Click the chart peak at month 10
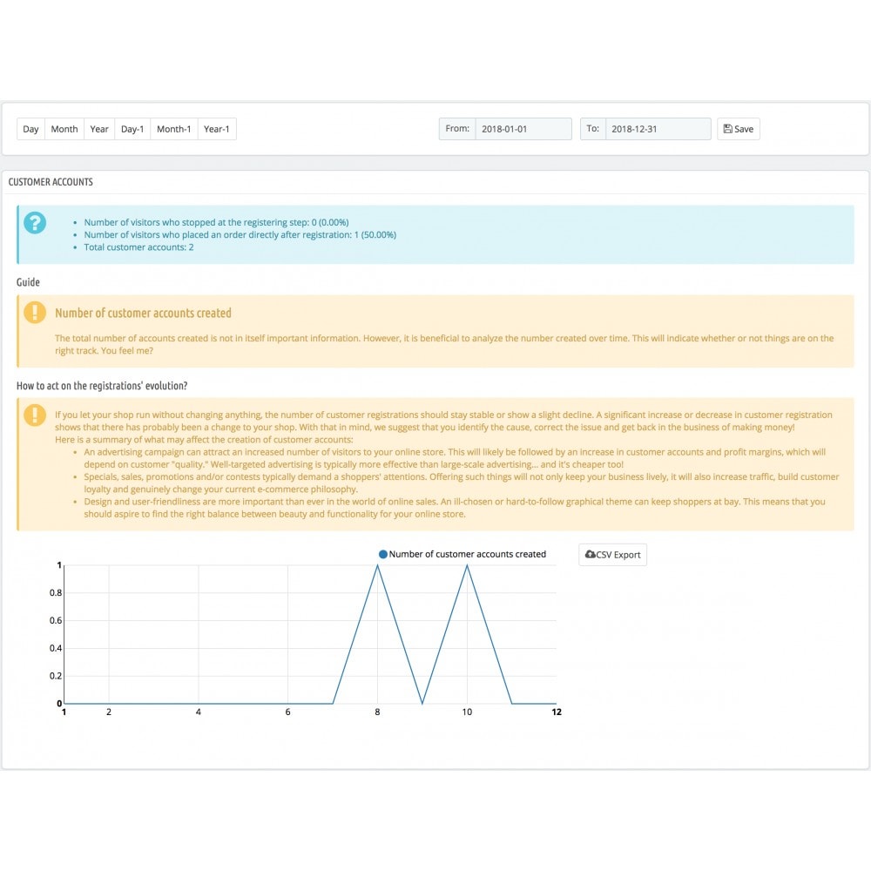Viewport: 871px width, 871px height. coord(467,565)
